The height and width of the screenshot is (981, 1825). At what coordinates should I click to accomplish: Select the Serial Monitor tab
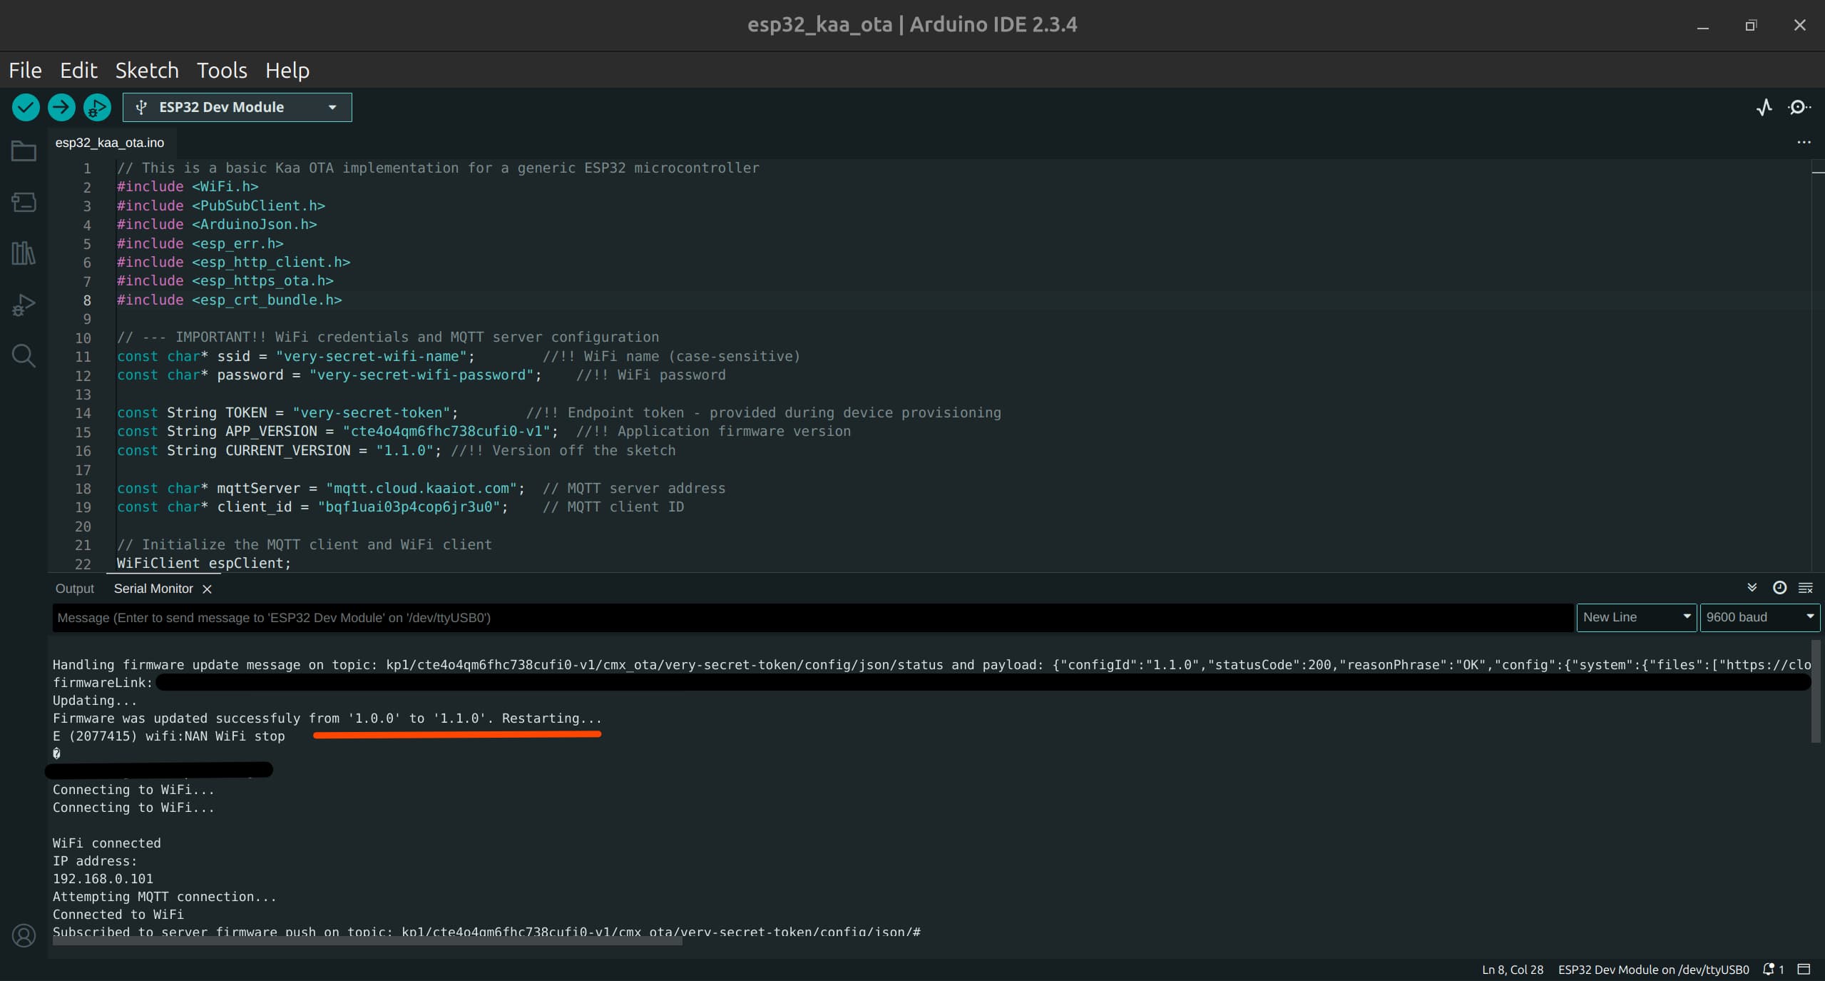coord(153,589)
